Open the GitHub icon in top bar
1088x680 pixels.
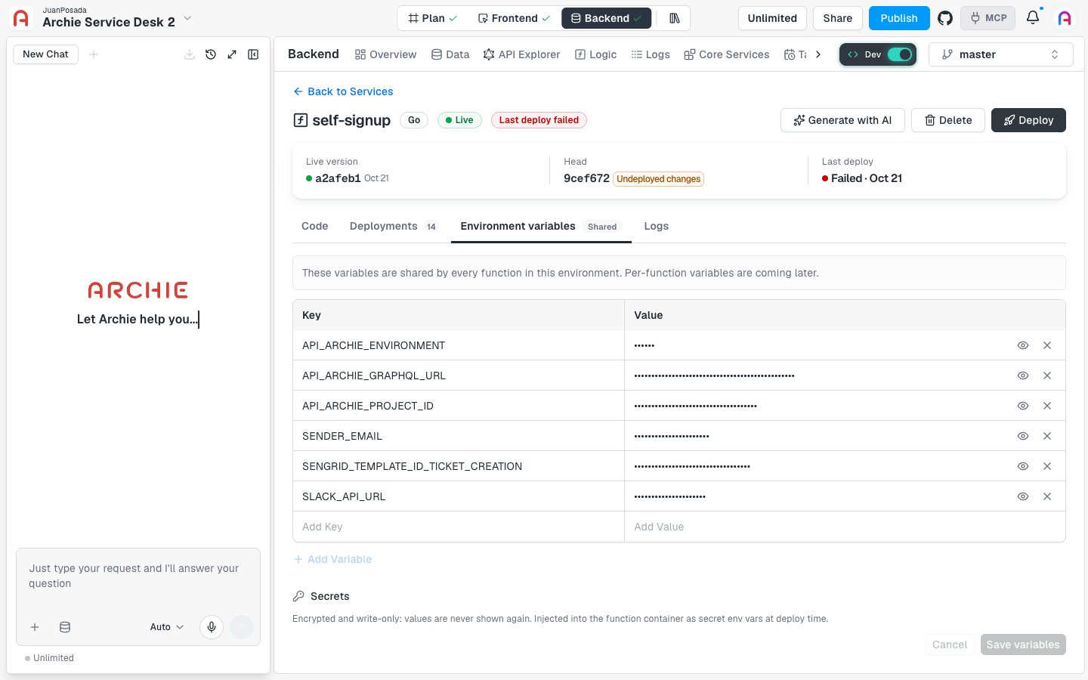(x=945, y=18)
